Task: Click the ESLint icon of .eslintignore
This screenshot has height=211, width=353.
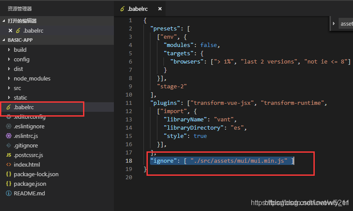Action: [9, 126]
